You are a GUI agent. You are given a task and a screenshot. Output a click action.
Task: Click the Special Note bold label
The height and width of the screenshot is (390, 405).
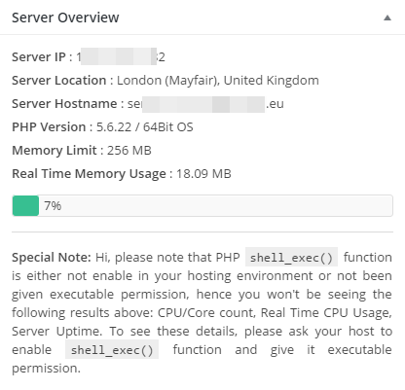tap(52, 258)
